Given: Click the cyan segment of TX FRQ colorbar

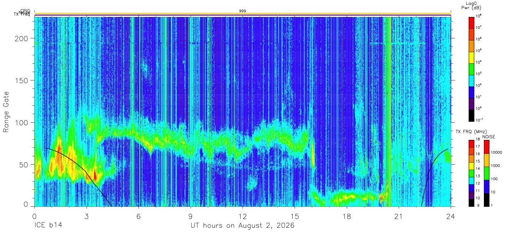Looking at the screenshot, I should tap(471, 180).
